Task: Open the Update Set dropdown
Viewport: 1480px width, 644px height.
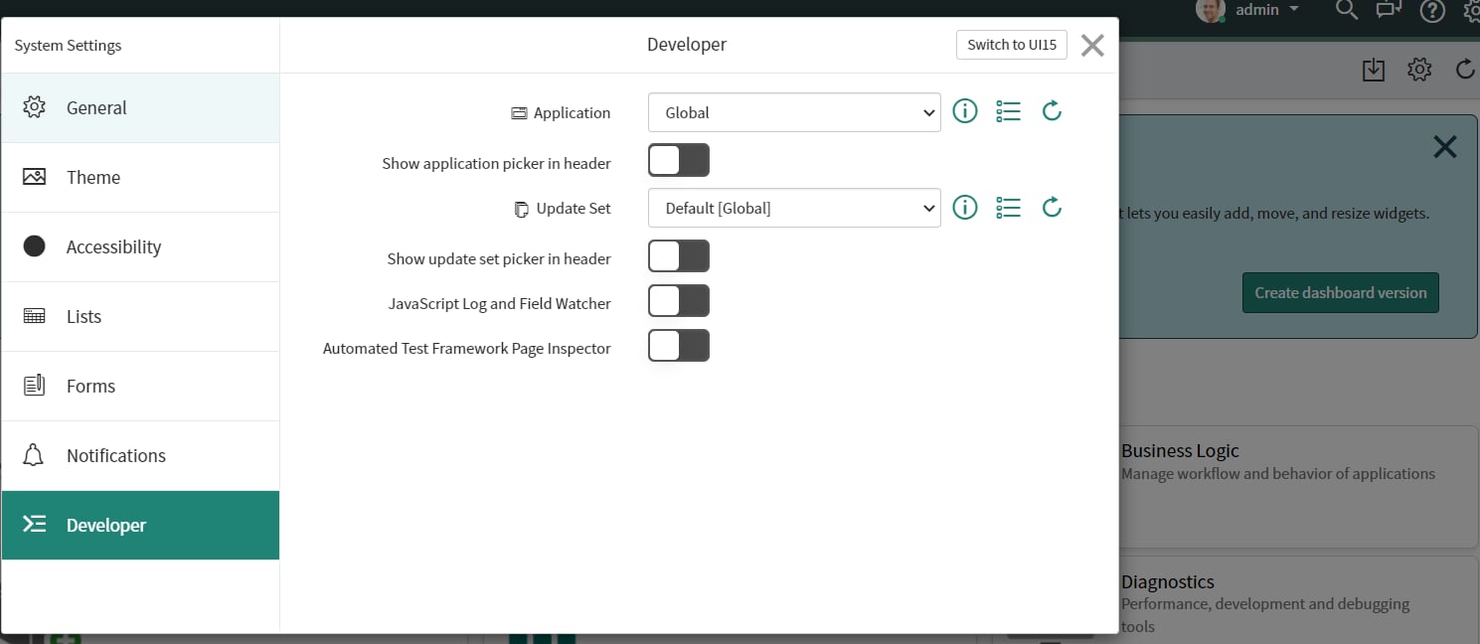Action: tap(794, 208)
